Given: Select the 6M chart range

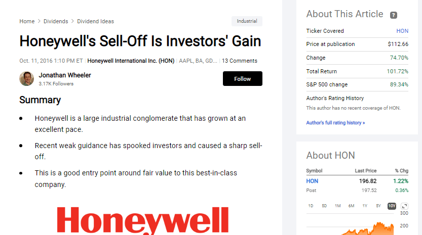Looking at the screenshot, I should pyautogui.click(x=351, y=206).
